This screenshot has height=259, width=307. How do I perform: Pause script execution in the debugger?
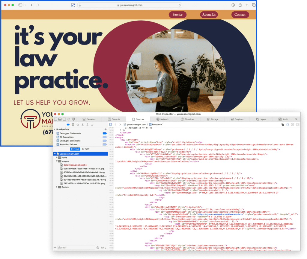click(73, 125)
